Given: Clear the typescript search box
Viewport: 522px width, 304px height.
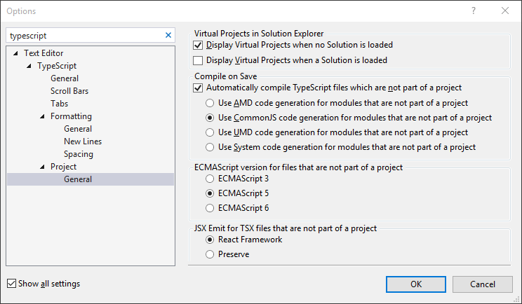Looking at the screenshot, I should point(168,35).
